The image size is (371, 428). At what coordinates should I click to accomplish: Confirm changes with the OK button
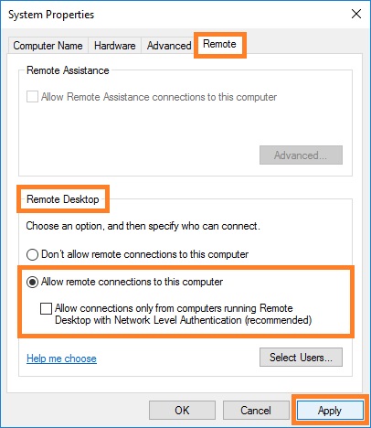click(182, 410)
